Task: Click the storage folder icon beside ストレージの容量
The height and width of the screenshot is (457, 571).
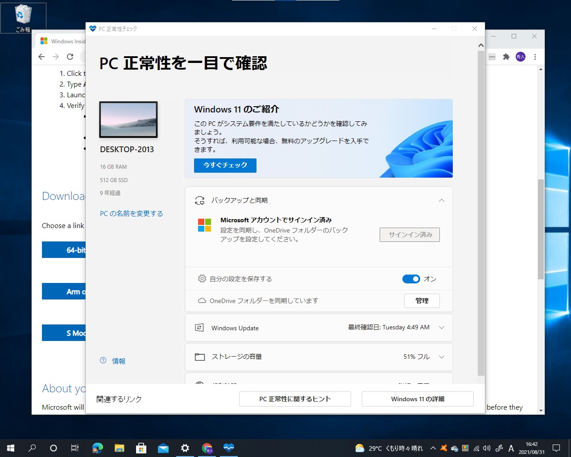Action: pos(199,357)
